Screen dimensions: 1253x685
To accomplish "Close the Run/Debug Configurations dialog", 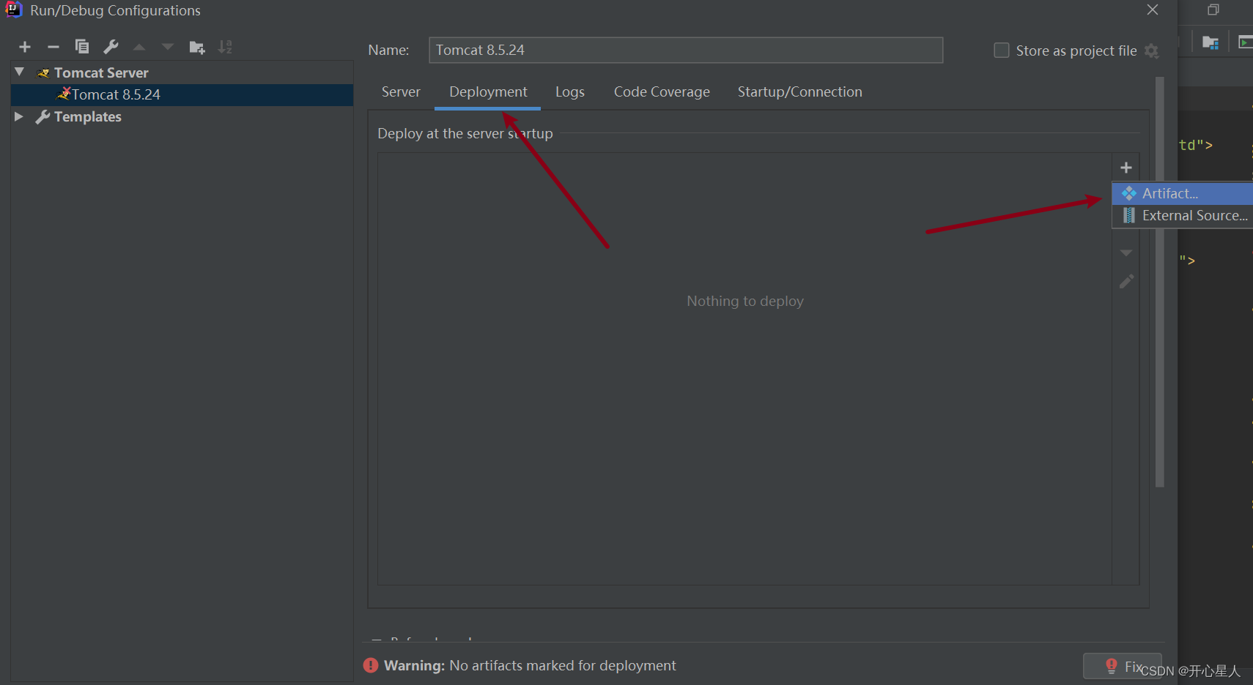I will 1153,10.
